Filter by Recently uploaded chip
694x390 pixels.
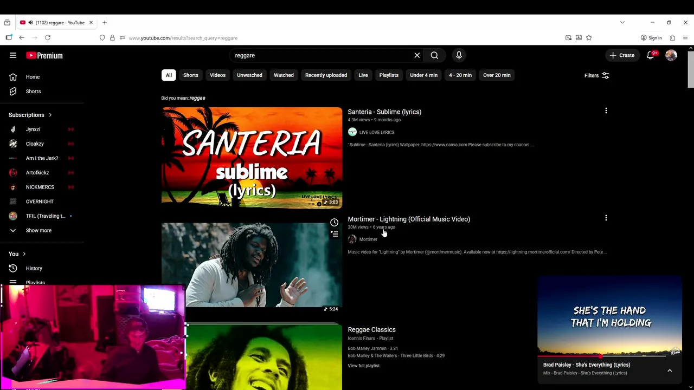(x=326, y=75)
